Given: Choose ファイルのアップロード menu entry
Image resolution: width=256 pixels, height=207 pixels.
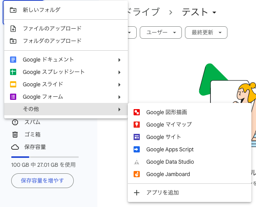Looking at the screenshot, I should tap(66, 29).
